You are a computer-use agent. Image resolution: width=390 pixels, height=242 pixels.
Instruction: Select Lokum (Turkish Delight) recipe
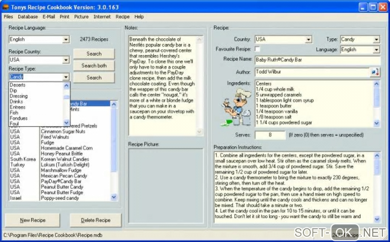point(65,165)
